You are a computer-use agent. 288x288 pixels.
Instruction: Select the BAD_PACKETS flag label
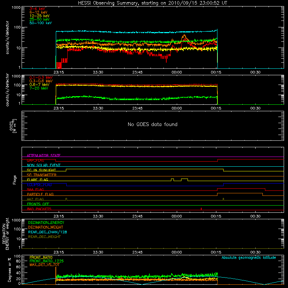click(39, 209)
